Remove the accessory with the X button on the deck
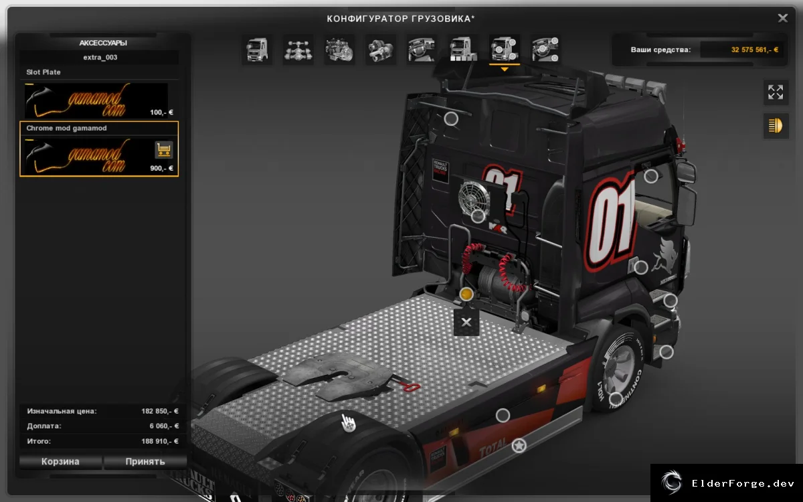The image size is (803, 502). pos(466,322)
